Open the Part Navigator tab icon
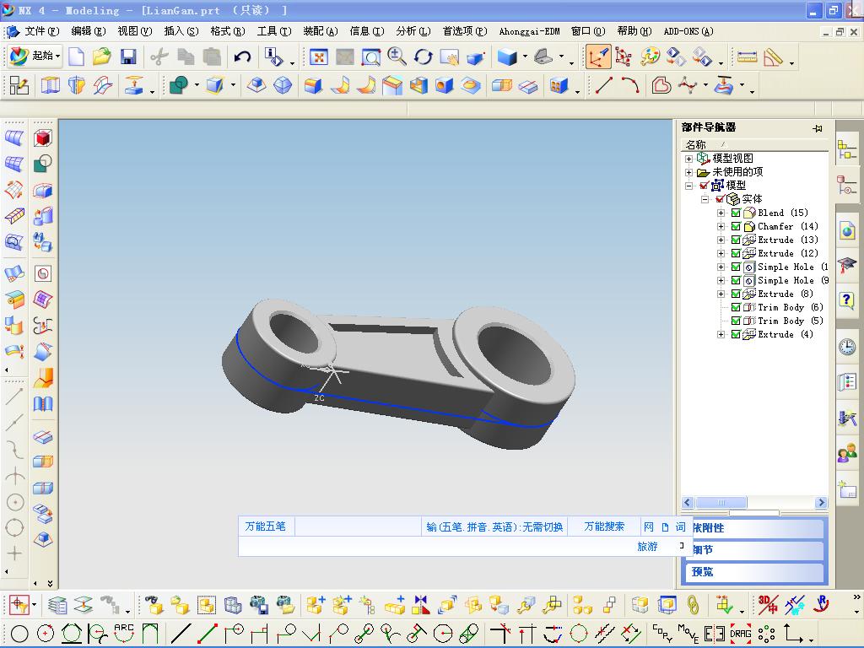Viewport: 864px width, 648px height. click(847, 186)
